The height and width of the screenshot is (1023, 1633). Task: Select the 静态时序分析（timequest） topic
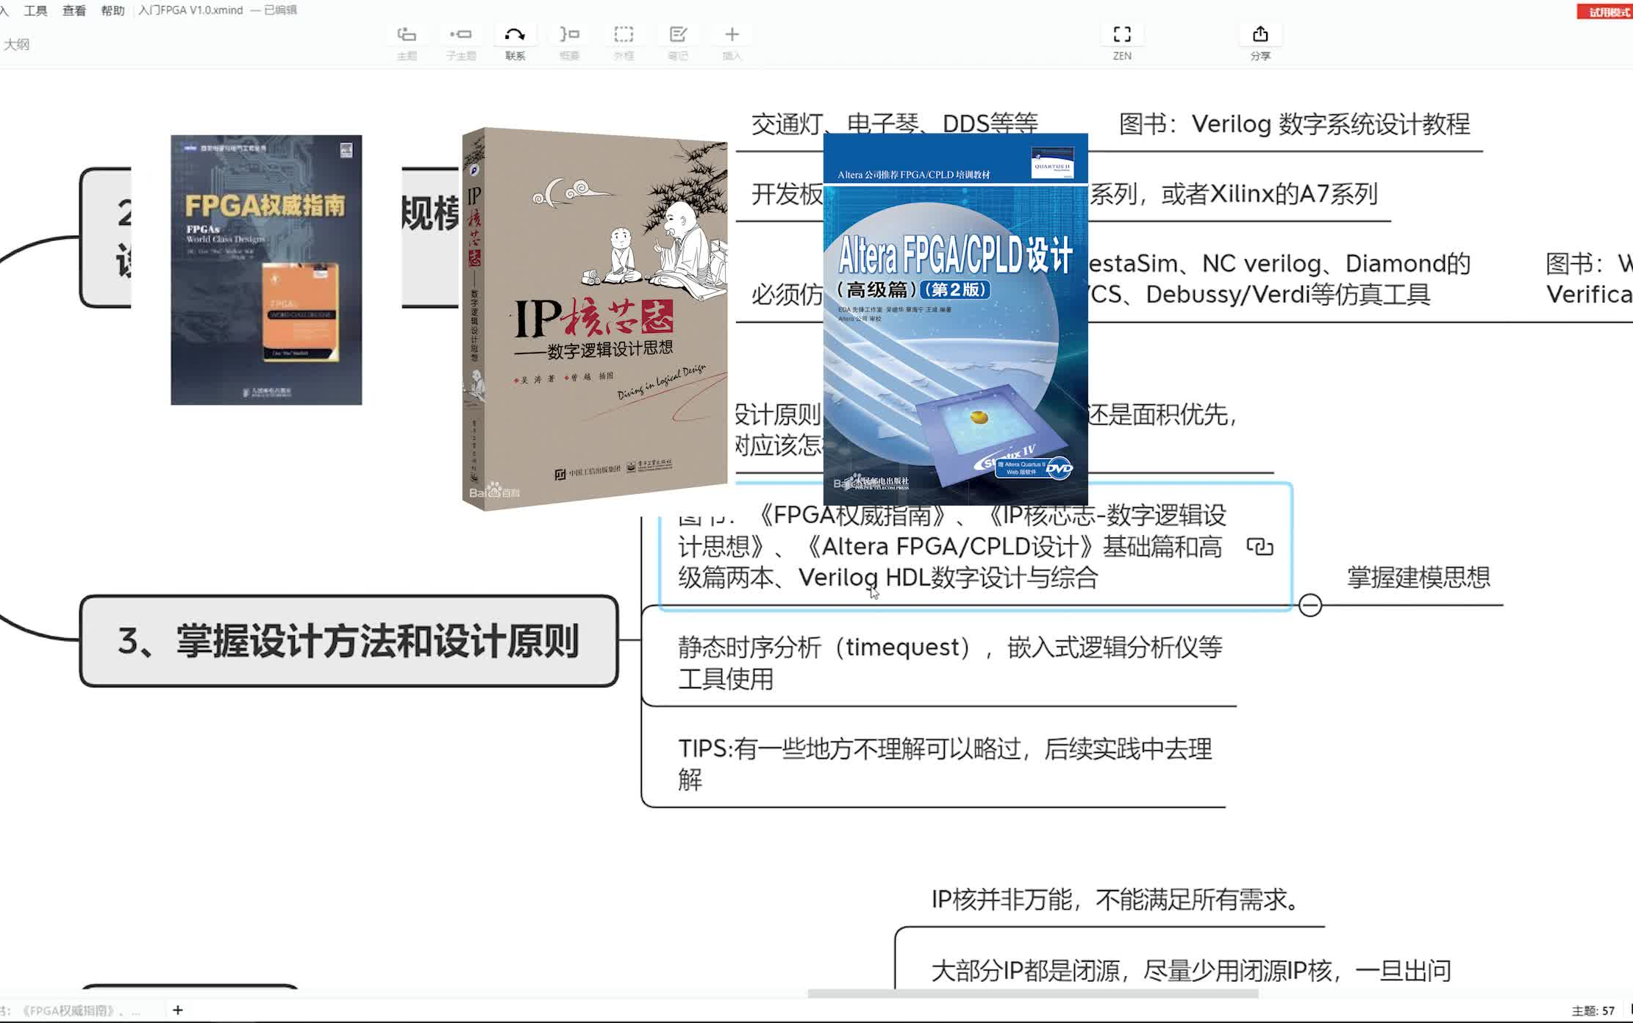click(949, 663)
